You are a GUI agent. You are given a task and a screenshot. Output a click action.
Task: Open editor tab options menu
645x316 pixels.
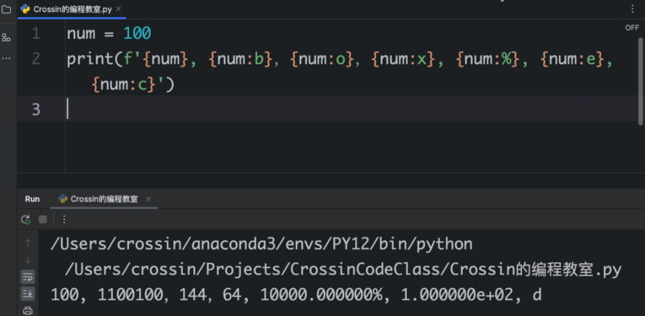633,9
